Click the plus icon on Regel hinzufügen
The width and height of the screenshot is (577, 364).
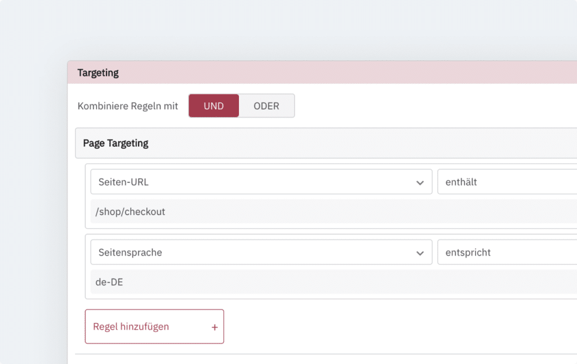pyautogui.click(x=215, y=327)
